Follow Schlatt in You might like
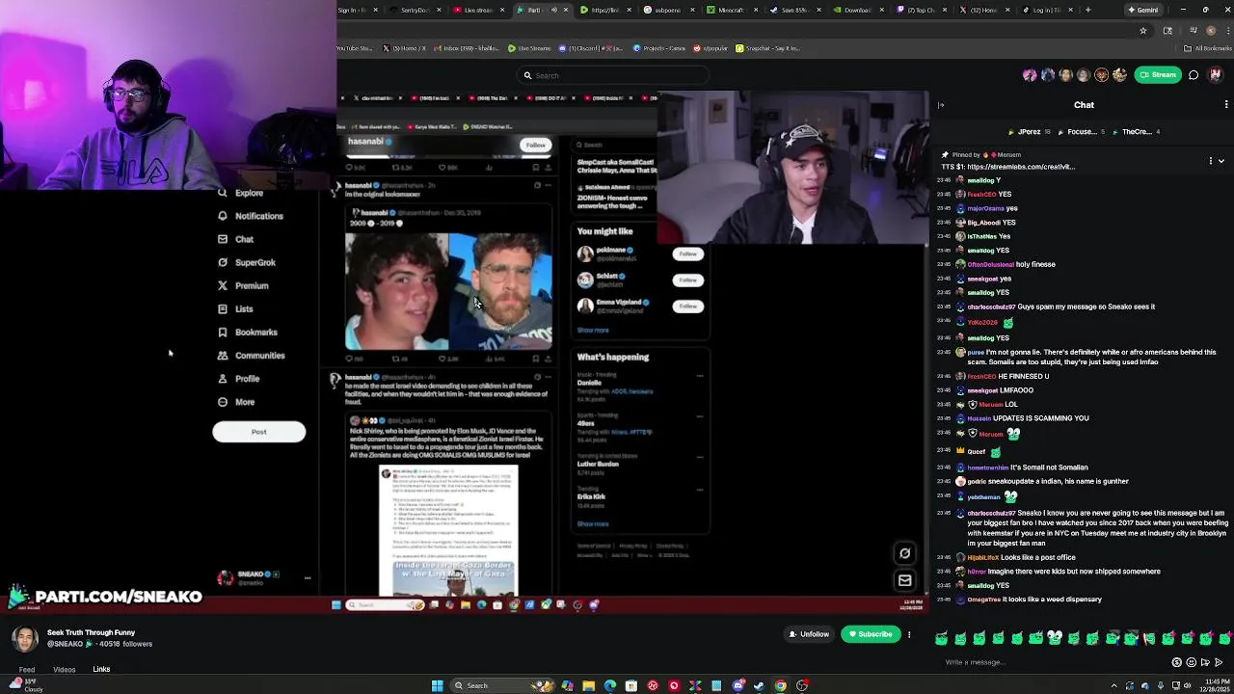Viewport: 1234px width, 694px height. click(x=687, y=280)
